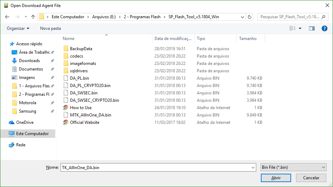Expand address bar history dropdown
This screenshot has height=187, width=333.
(242, 17)
